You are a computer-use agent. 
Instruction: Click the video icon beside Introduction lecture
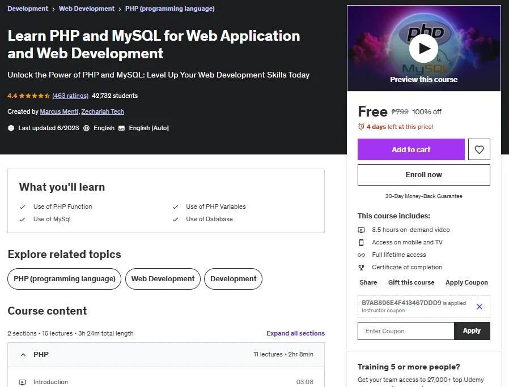[23, 382]
